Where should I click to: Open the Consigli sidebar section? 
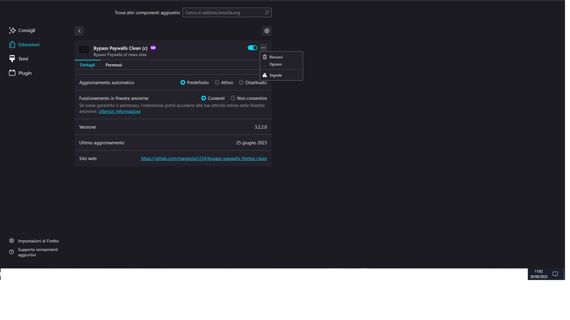tap(22, 30)
